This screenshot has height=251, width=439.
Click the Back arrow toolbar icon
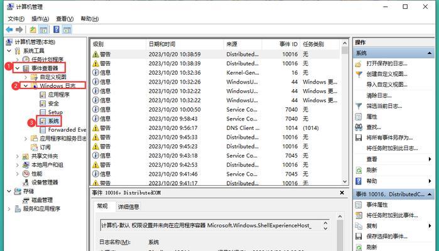[x=9, y=29]
